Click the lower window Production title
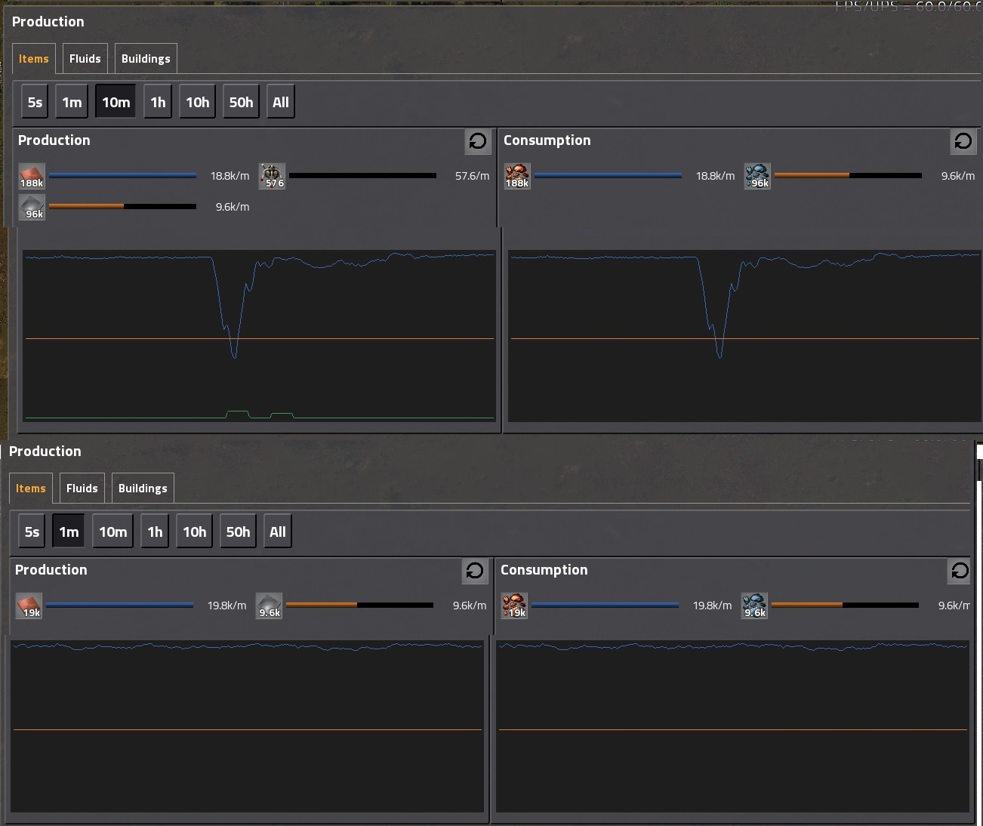This screenshot has width=983, height=826. pos(45,452)
